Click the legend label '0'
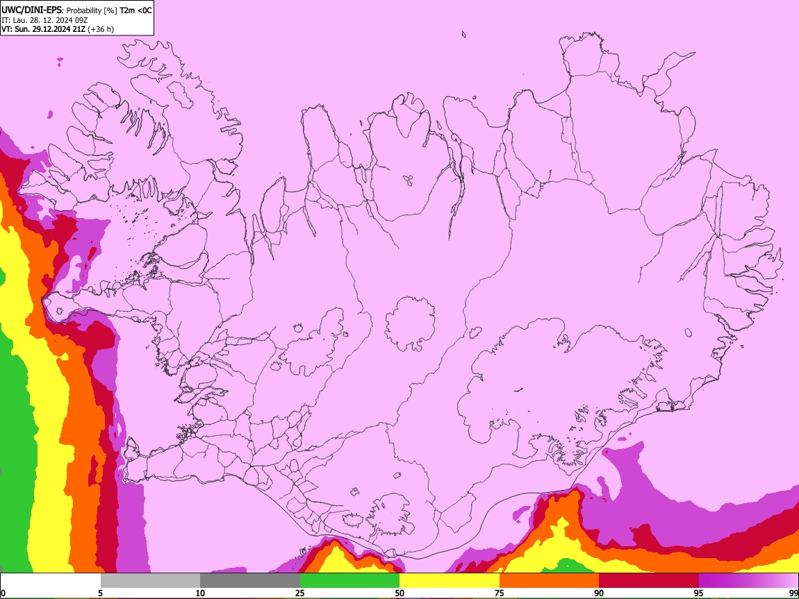This screenshot has width=799, height=599. pyautogui.click(x=3, y=593)
